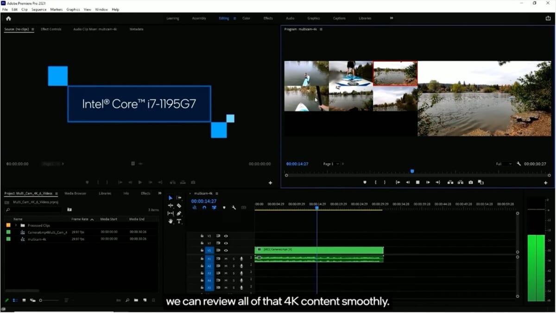The height and width of the screenshot is (313, 556).
Task: Toggle Snap in Timeline magnet icon
Action: point(204,208)
